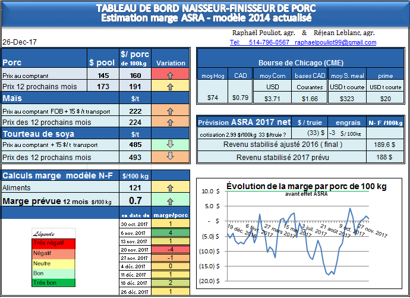Select the red Très négatif legend swatch

click(53, 243)
